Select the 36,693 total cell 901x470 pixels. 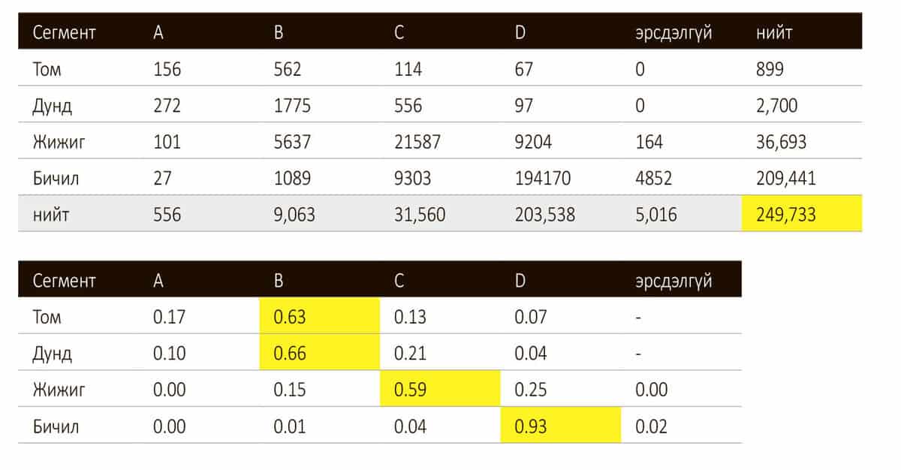tap(782, 142)
